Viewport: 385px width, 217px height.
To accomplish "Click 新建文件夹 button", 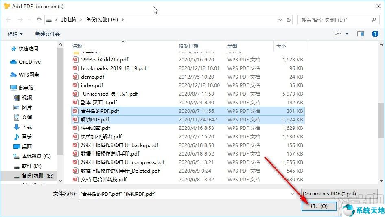I will [x=47, y=34].
